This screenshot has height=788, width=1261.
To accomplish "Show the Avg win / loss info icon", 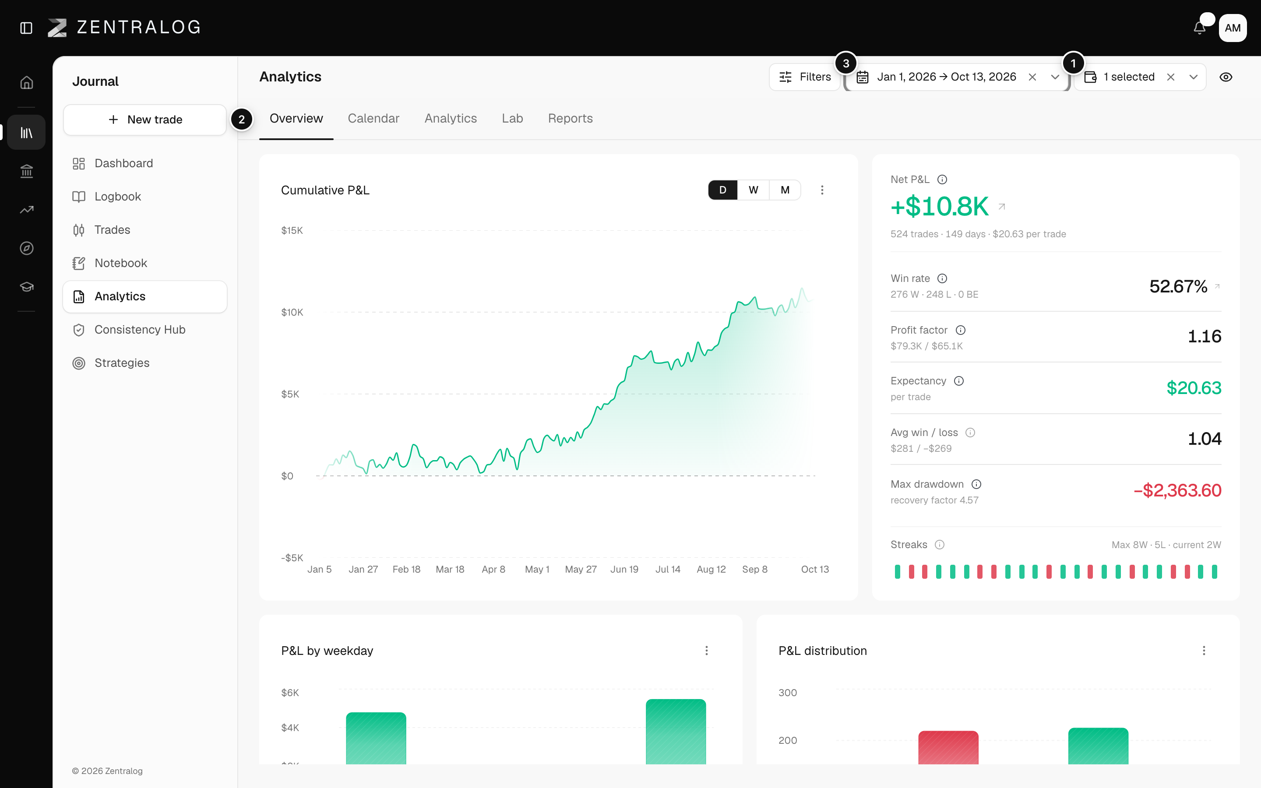I will point(970,433).
